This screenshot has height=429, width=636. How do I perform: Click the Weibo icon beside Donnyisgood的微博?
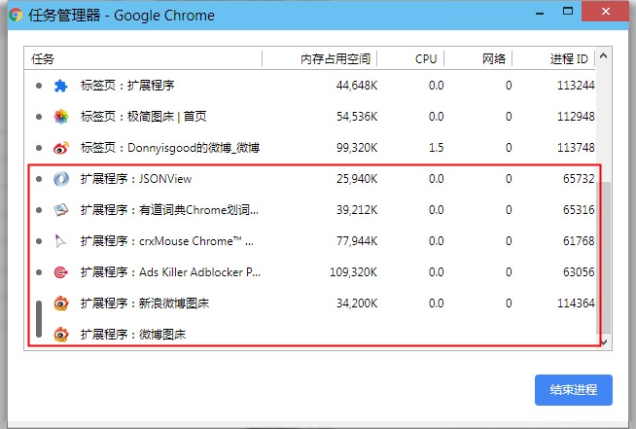tap(61, 148)
